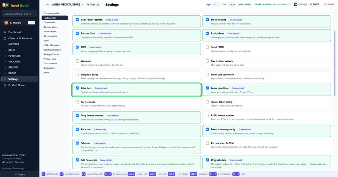The width and height of the screenshot is (338, 177).
Task: Collapse the sidebar with Collapse button
Action: point(20,175)
